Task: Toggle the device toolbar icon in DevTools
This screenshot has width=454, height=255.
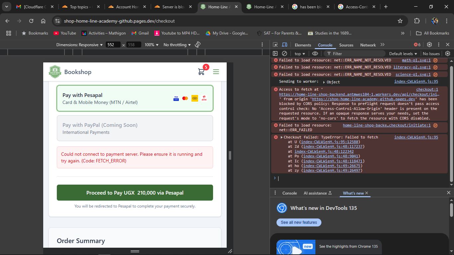Action: click(x=284, y=45)
